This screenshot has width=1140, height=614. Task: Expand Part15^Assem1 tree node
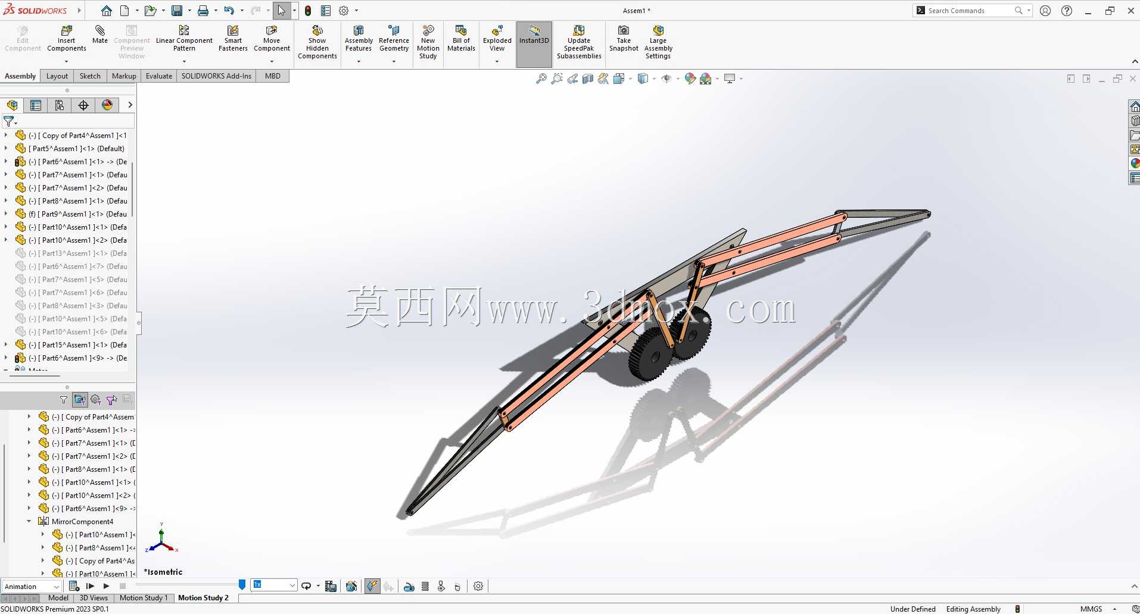coord(6,344)
